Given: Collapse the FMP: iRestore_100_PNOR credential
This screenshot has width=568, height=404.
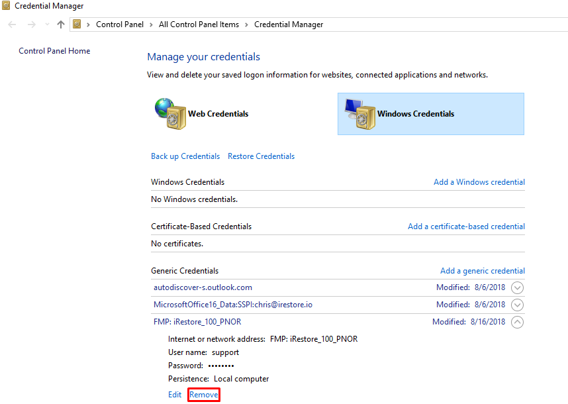Looking at the screenshot, I should (517, 322).
